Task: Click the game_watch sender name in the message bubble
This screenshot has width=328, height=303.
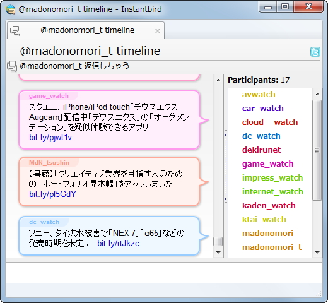Action: point(49,96)
